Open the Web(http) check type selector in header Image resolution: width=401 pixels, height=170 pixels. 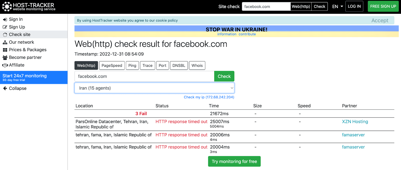301,6
